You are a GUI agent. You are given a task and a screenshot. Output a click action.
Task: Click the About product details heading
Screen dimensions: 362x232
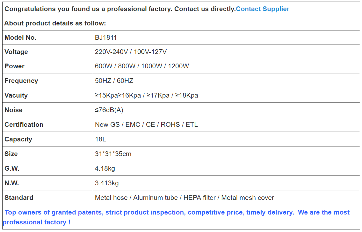[x=55, y=23]
